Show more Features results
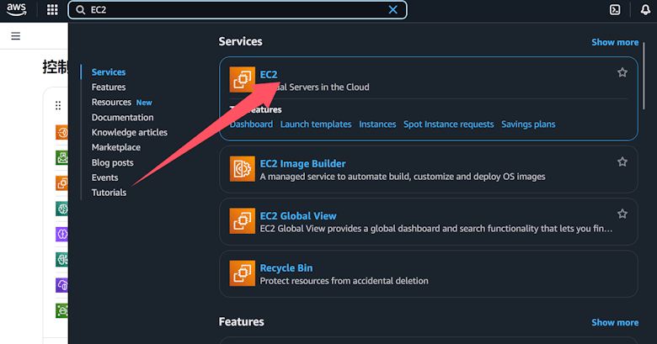Screen dimensions: 657x344 click(615, 323)
